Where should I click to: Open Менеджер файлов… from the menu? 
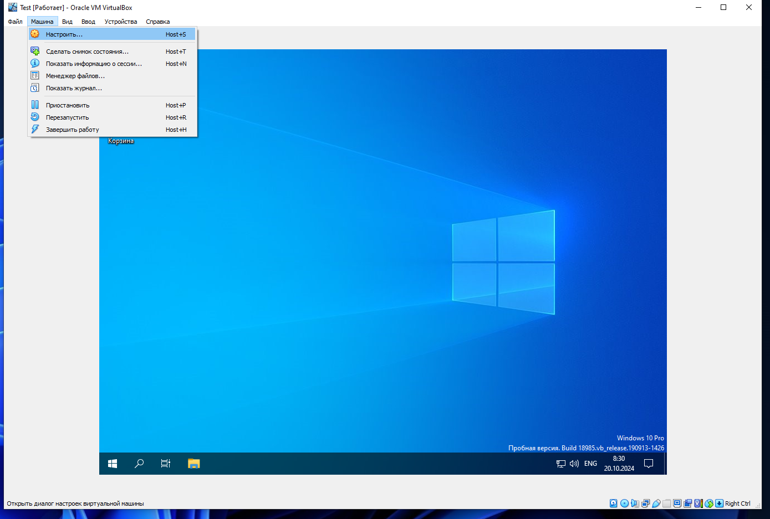click(x=112, y=76)
